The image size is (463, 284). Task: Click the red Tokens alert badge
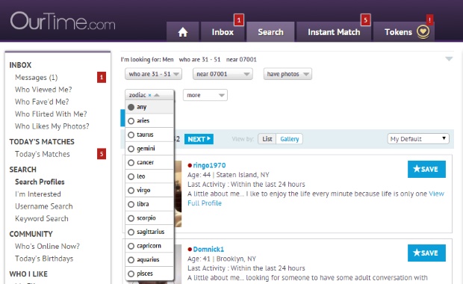click(429, 20)
